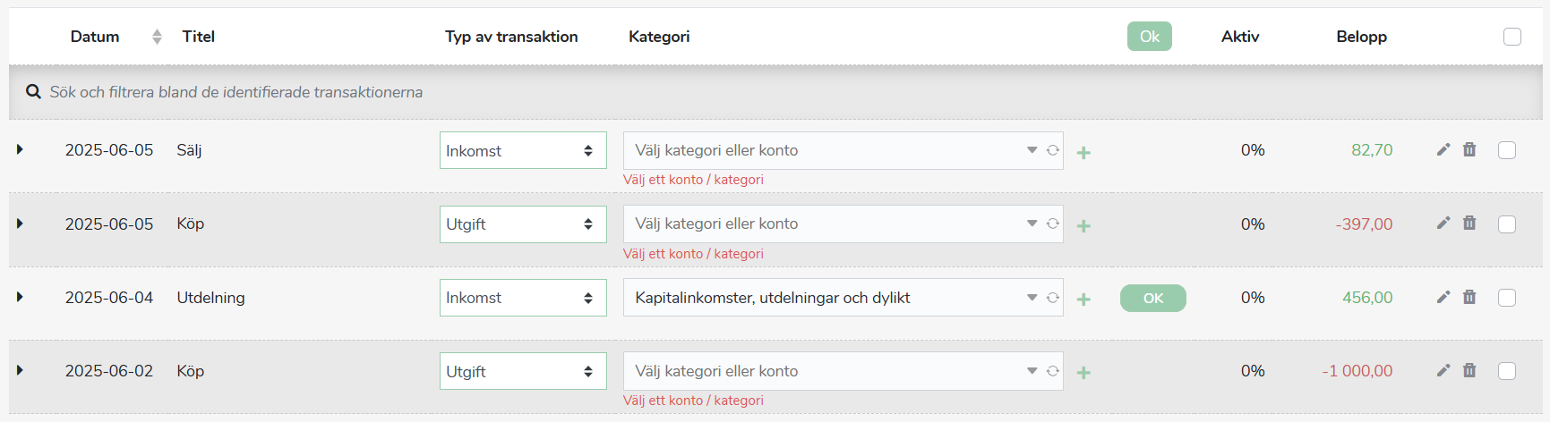The width and height of the screenshot is (1550, 422).
Task: Click green plus icon on the 2025-06-02 row
Action: [x=1083, y=373]
